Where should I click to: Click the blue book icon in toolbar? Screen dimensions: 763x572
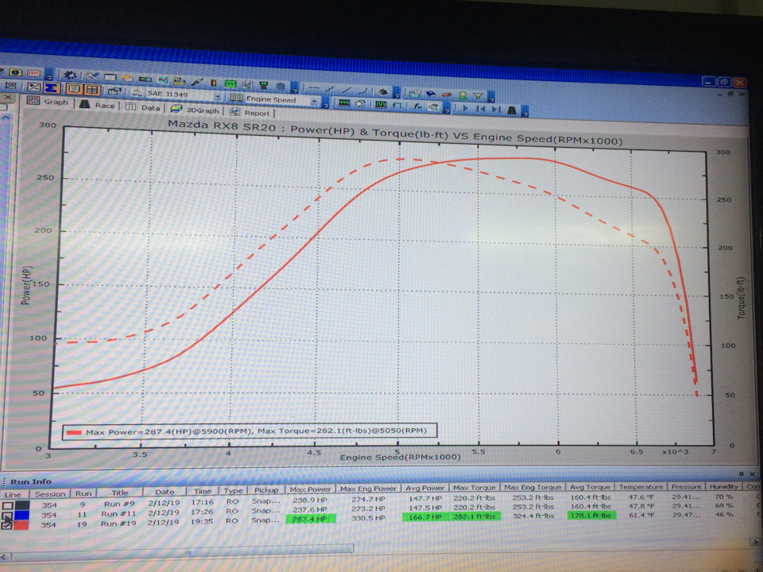pyautogui.click(x=431, y=94)
